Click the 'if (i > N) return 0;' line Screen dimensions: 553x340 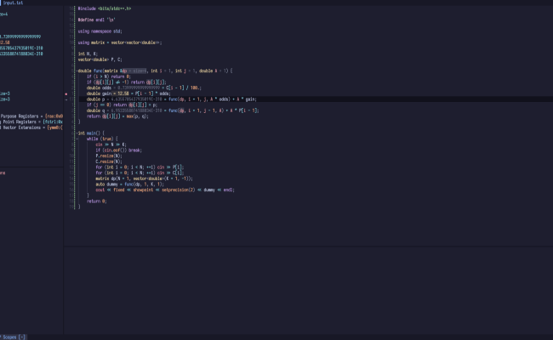[109, 76]
